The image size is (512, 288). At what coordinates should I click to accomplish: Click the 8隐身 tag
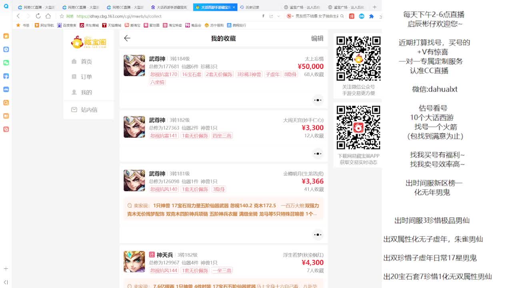290,74
